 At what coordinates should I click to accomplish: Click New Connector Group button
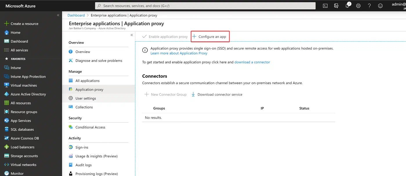tap(165, 95)
